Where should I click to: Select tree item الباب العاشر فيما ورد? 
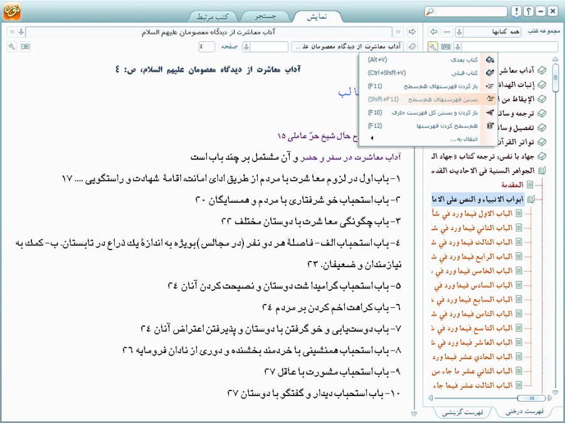pos(472,343)
